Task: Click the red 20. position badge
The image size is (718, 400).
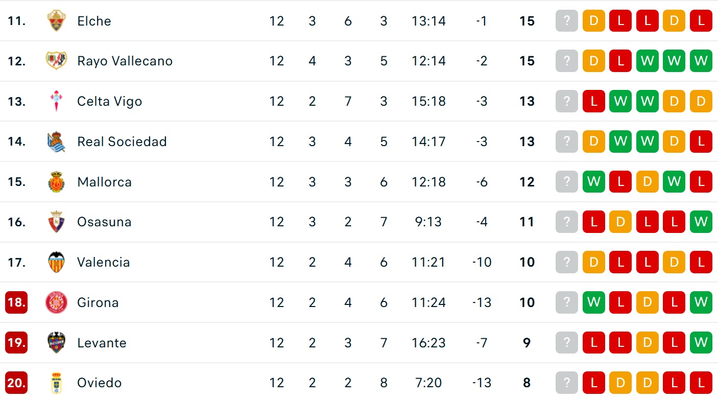Action: (x=16, y=383)
